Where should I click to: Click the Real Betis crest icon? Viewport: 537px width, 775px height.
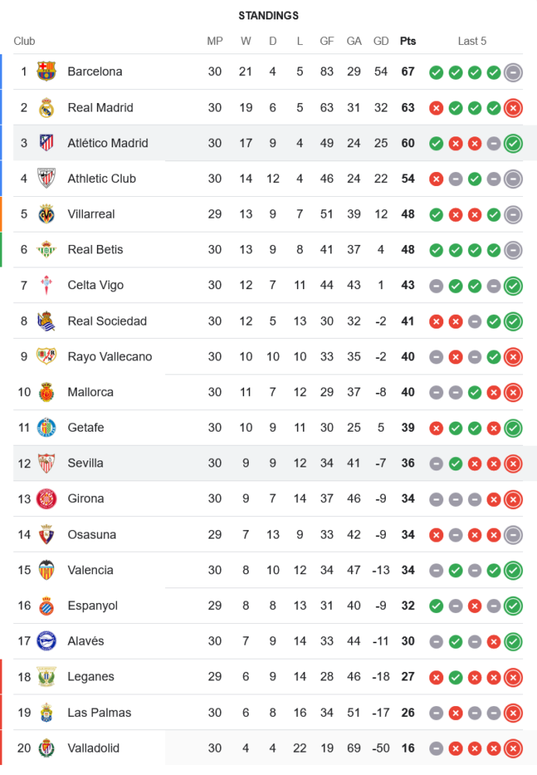(46, 250)
